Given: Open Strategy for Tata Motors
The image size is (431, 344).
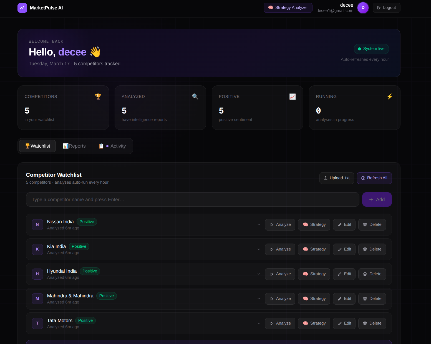Looking at the screenshot, I should click(314, 323).
